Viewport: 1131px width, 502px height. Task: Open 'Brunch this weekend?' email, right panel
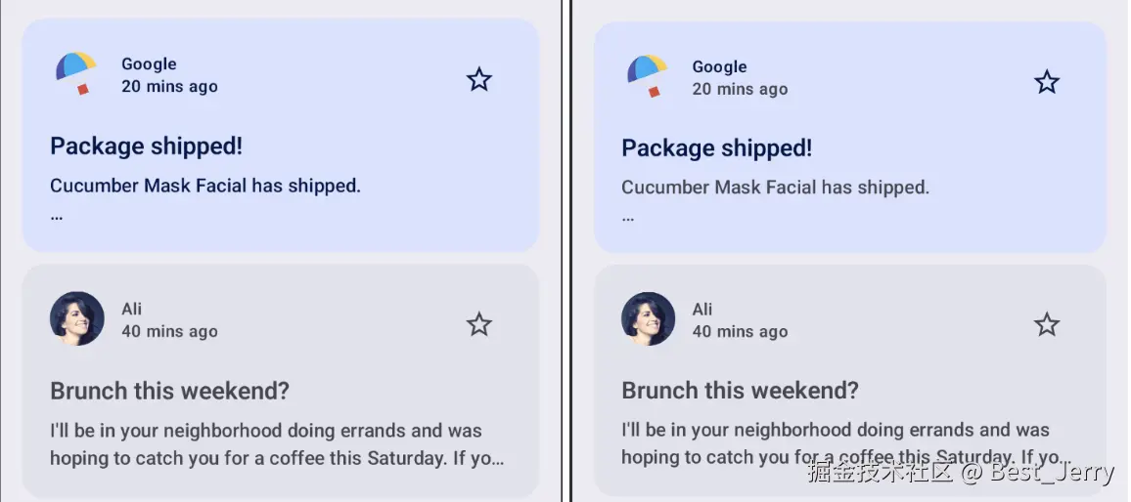tap(740, 392)
